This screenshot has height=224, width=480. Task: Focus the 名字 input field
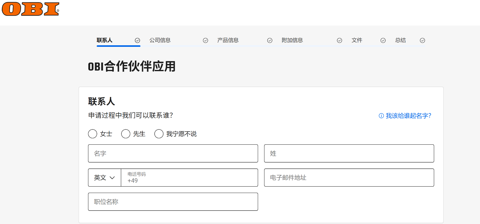point(173,153)
